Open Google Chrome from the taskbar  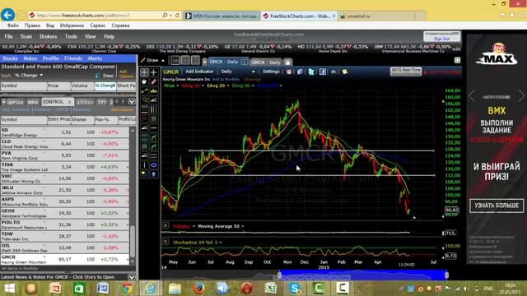[x=127, y=289]
